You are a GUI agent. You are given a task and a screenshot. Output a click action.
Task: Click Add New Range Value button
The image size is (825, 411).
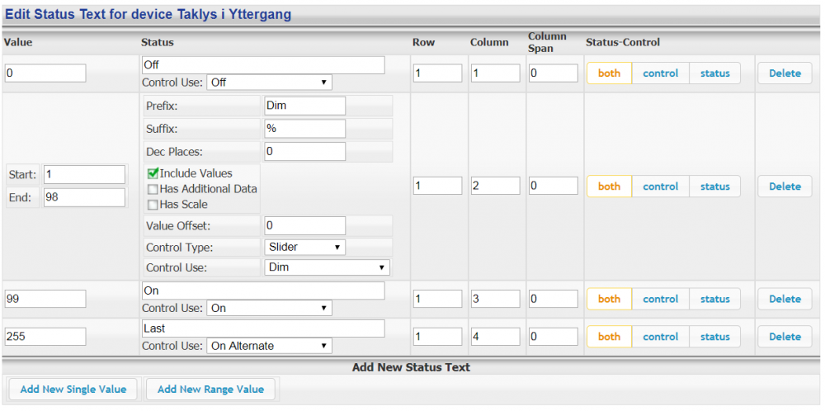(210, 389)
